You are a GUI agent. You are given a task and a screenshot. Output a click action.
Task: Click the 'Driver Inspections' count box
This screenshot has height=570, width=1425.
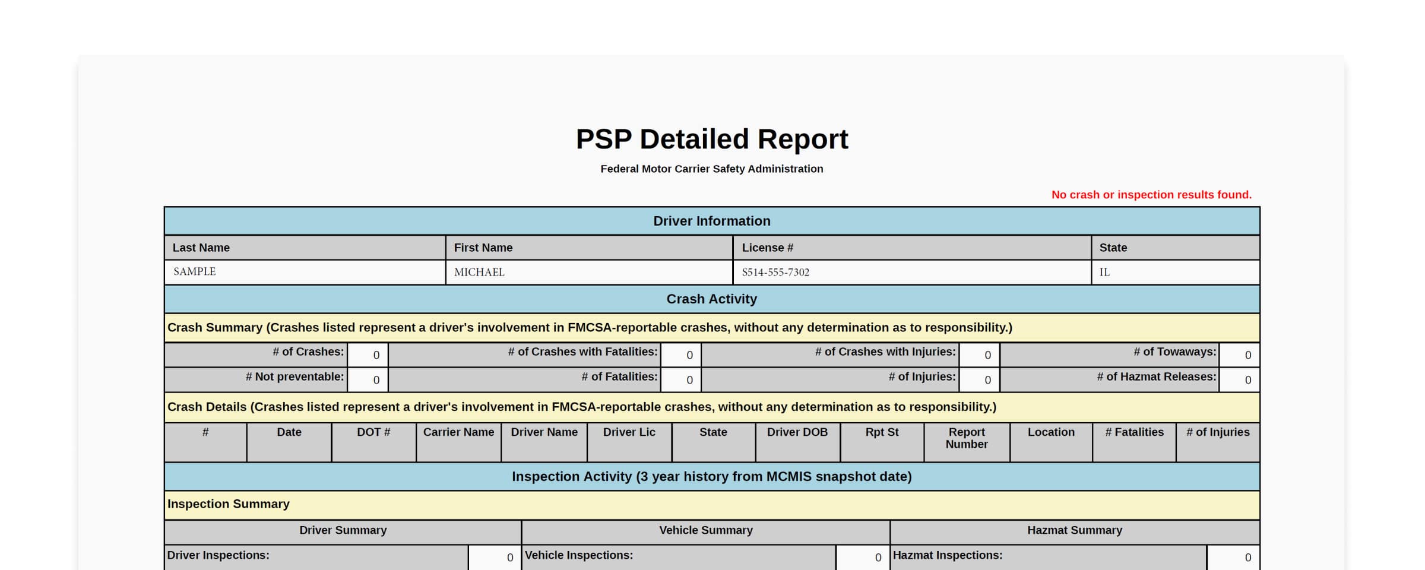(494, 557)
